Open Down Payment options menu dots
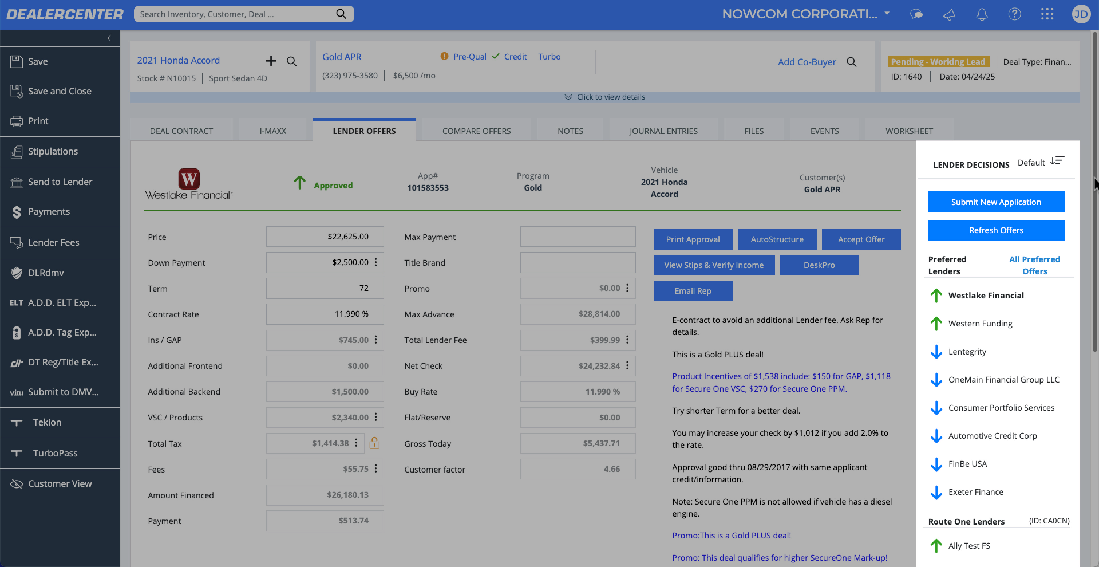 (x=375, y=262)
